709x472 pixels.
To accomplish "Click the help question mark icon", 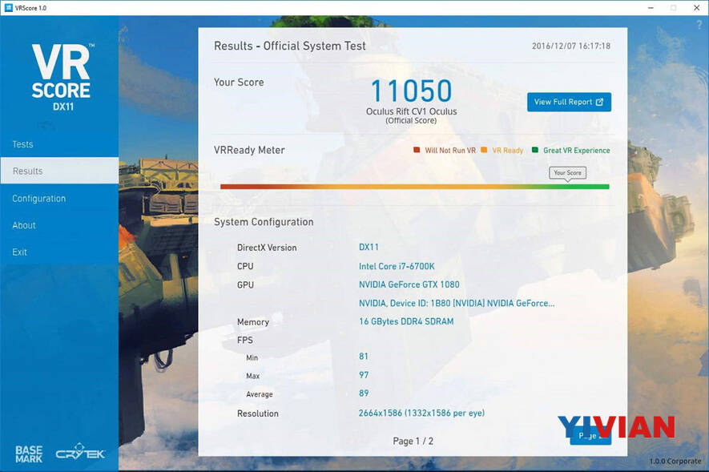I will point(699,26).
